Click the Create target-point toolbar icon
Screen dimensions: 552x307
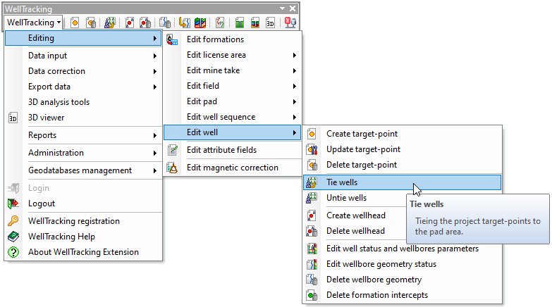[x=75, y=23]
